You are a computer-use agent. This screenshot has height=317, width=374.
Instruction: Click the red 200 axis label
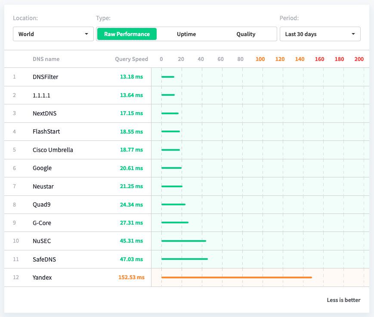click(x=359, y=59)
